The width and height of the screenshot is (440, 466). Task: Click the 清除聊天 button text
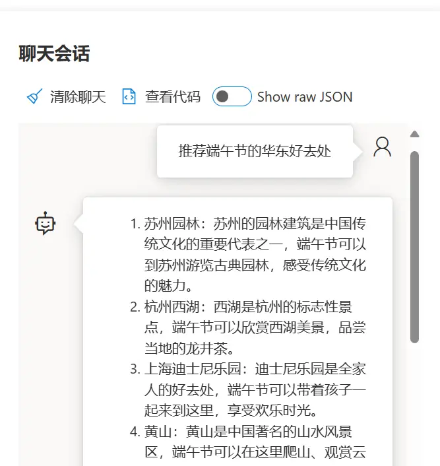click(78, 97)
